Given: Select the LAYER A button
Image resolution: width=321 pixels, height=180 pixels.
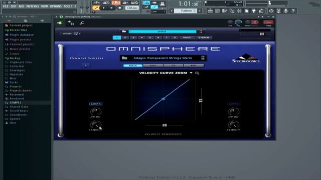Looking at the screenshot, I should (x=96, y=104).
